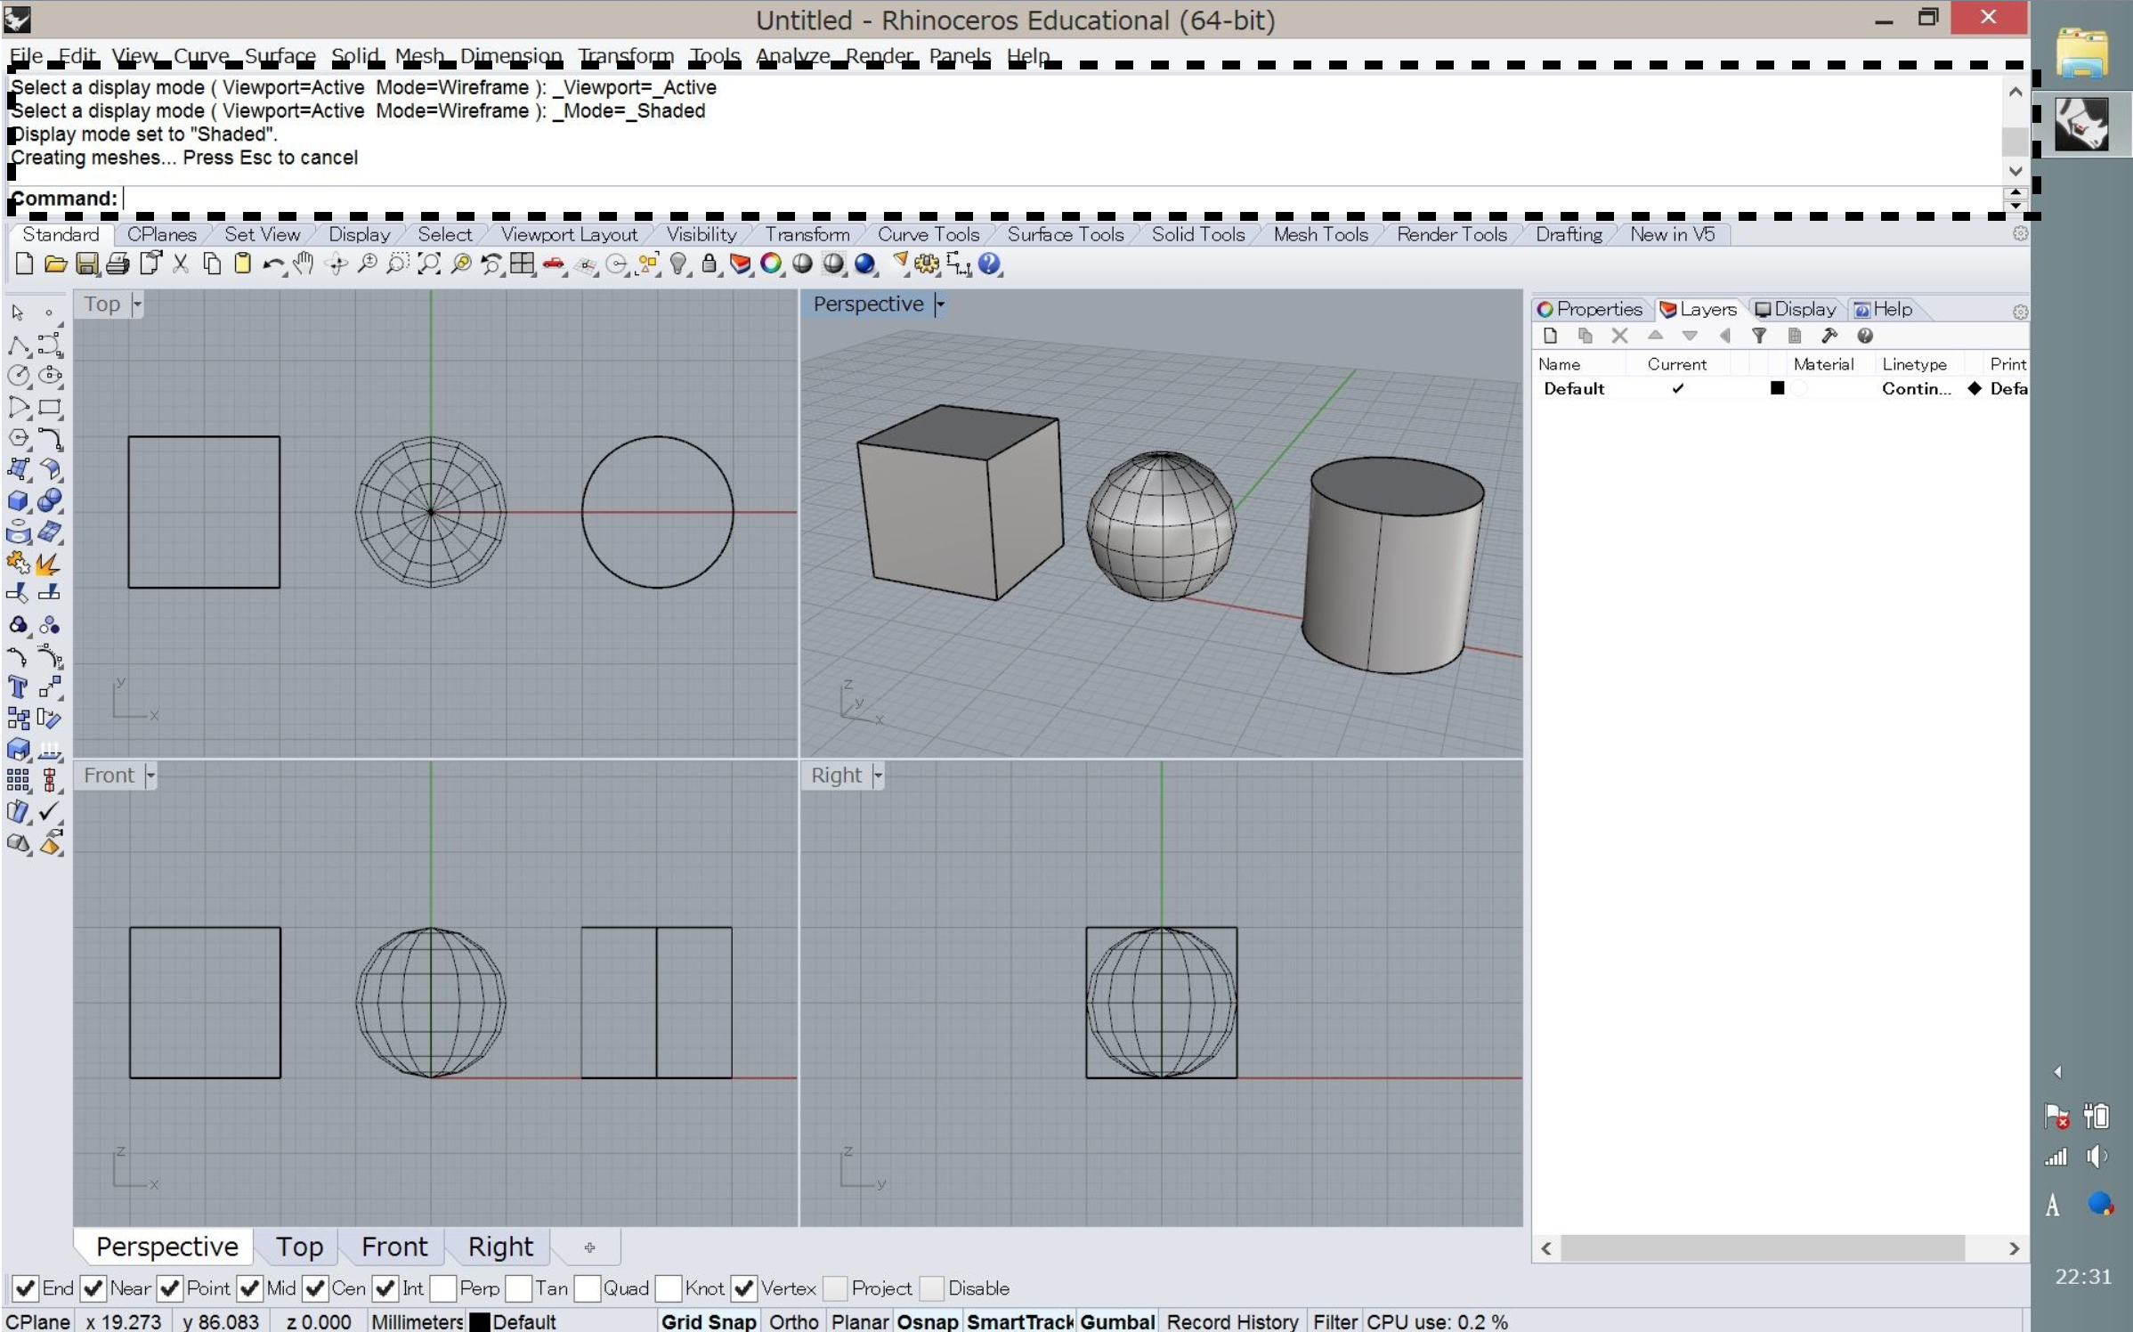Select the Pan view hand tool
This screenshot has width=2133, height=1332.
tap(303, 264)
